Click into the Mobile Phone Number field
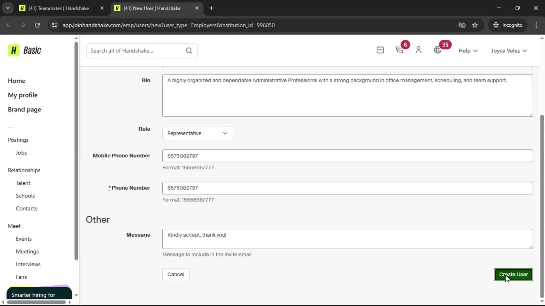Screen dimensions: 545x306 tap(347, 156)
